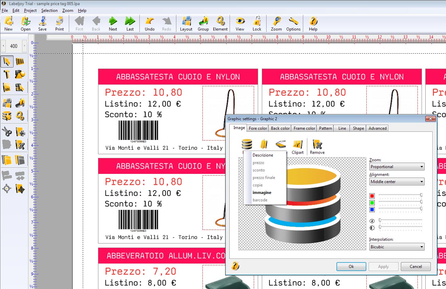Remove the image in Graphic settings
Viewport: 446px width, 289px height.
pyautogui.click(x=317, y=147)
